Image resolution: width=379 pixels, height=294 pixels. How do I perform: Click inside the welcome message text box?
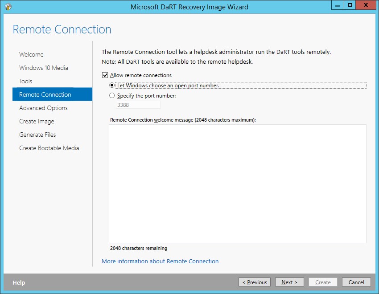coord(237,184)
